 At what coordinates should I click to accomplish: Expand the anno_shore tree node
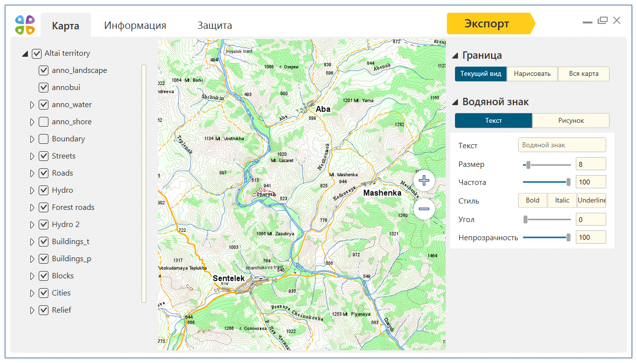pos(32,122)
